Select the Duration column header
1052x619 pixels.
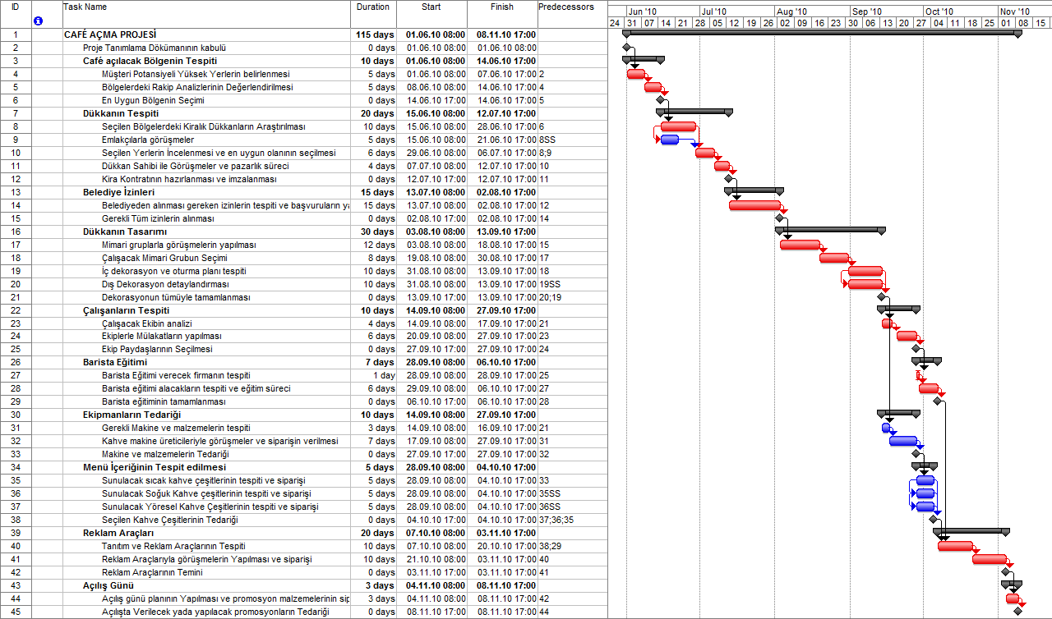click(x=373, y=7)
